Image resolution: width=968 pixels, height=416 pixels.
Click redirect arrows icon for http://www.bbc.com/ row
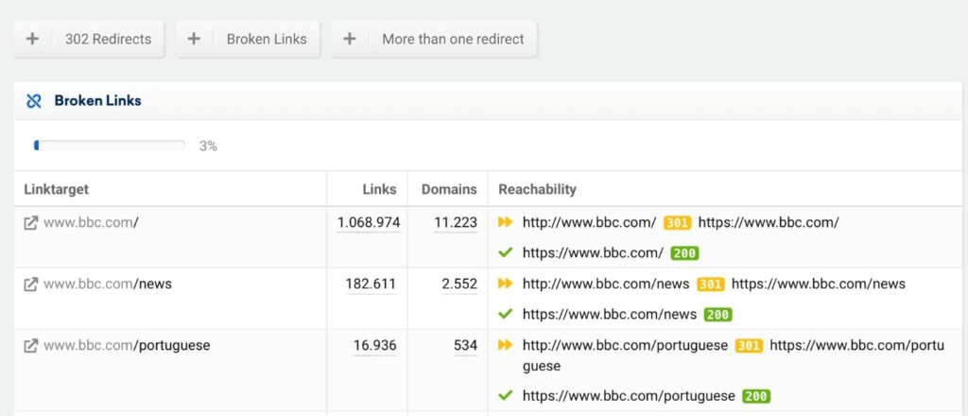pyautogui.click(x=506, y=222)
